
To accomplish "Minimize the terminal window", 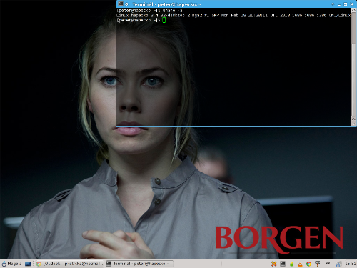I will click(339, 4).
